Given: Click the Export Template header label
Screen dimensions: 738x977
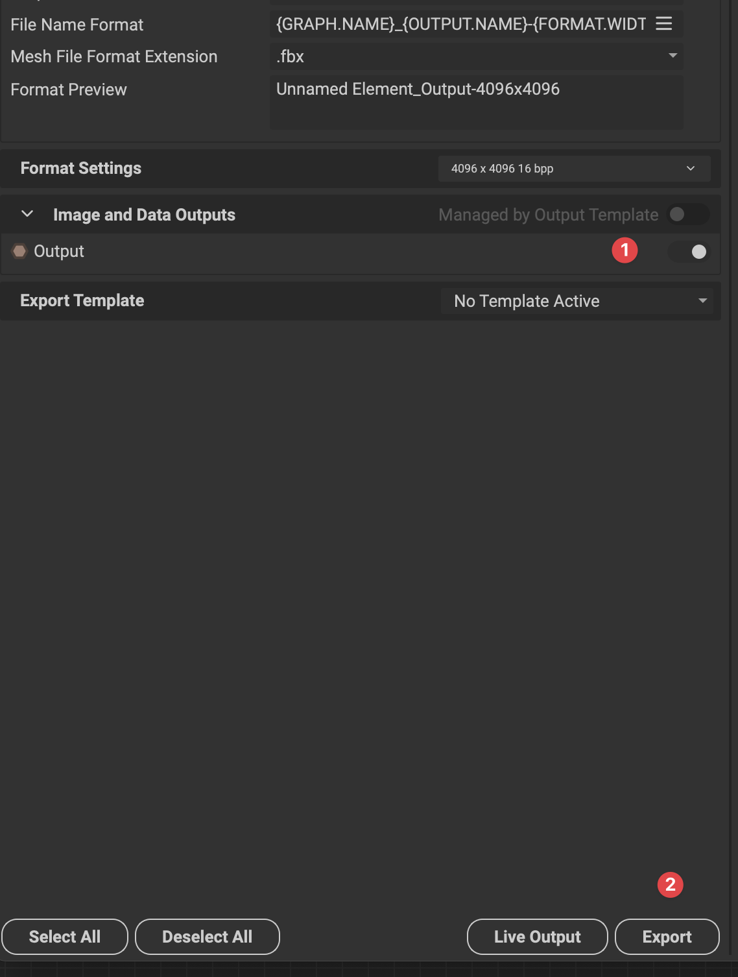Looking at the screenshot, I should tap(82, 301).
